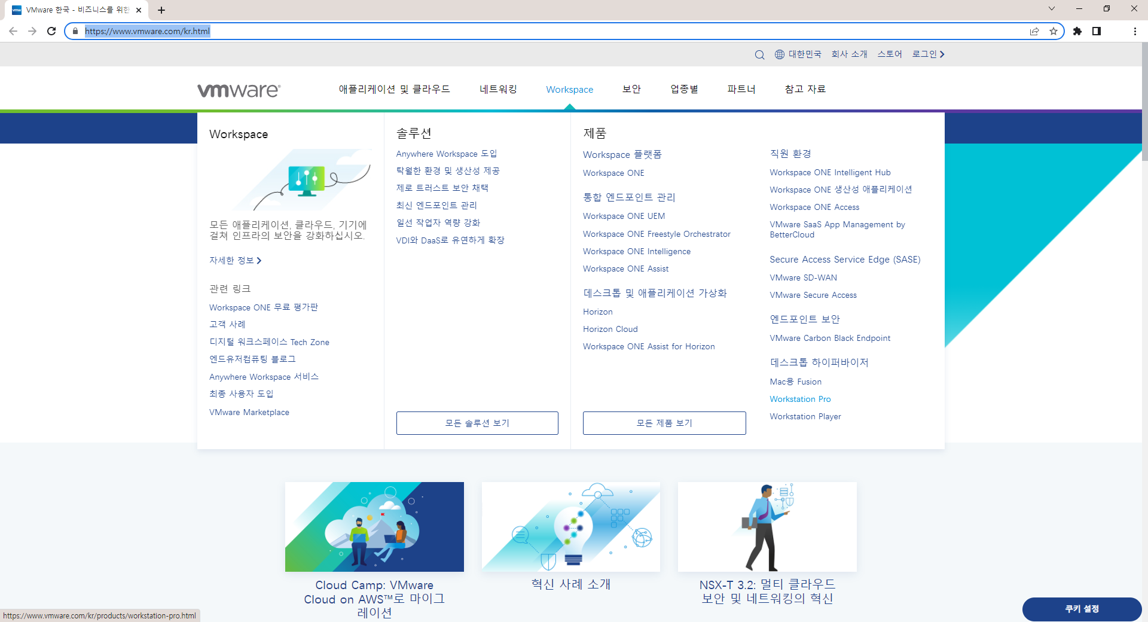
Task: Open the Chrome three-dot menu
Action: 1135,31
